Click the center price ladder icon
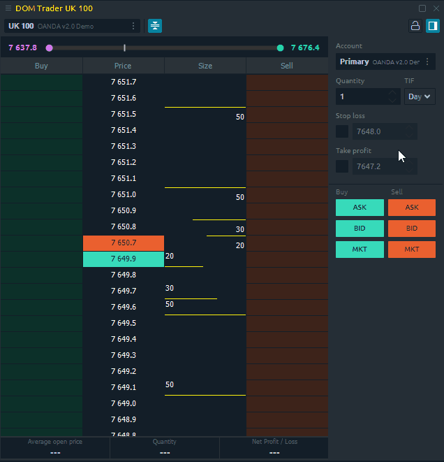Image resolution: width=444 pixels, height=462 pixels. pos(155,26)
